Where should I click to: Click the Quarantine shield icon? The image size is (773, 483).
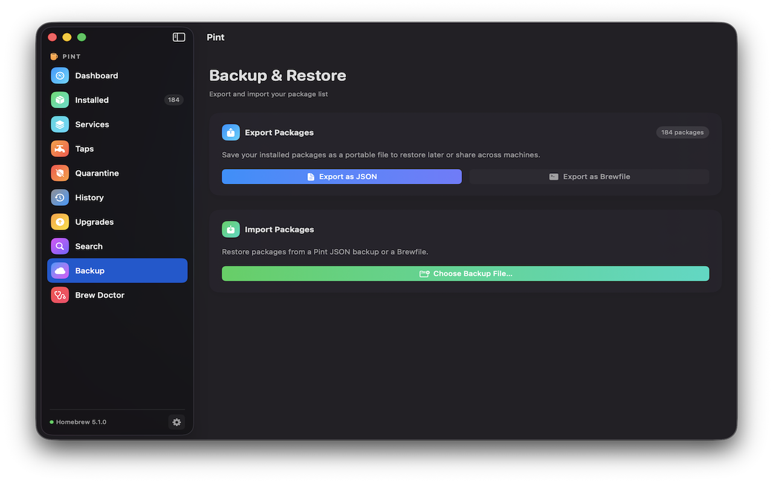(x=60, y=173)
